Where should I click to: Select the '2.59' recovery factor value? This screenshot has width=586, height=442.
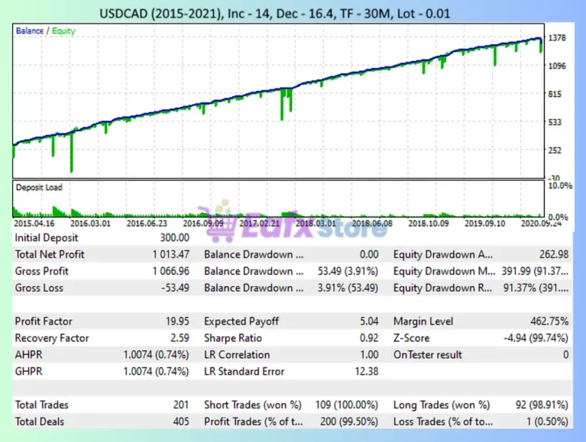pos(180,338)
